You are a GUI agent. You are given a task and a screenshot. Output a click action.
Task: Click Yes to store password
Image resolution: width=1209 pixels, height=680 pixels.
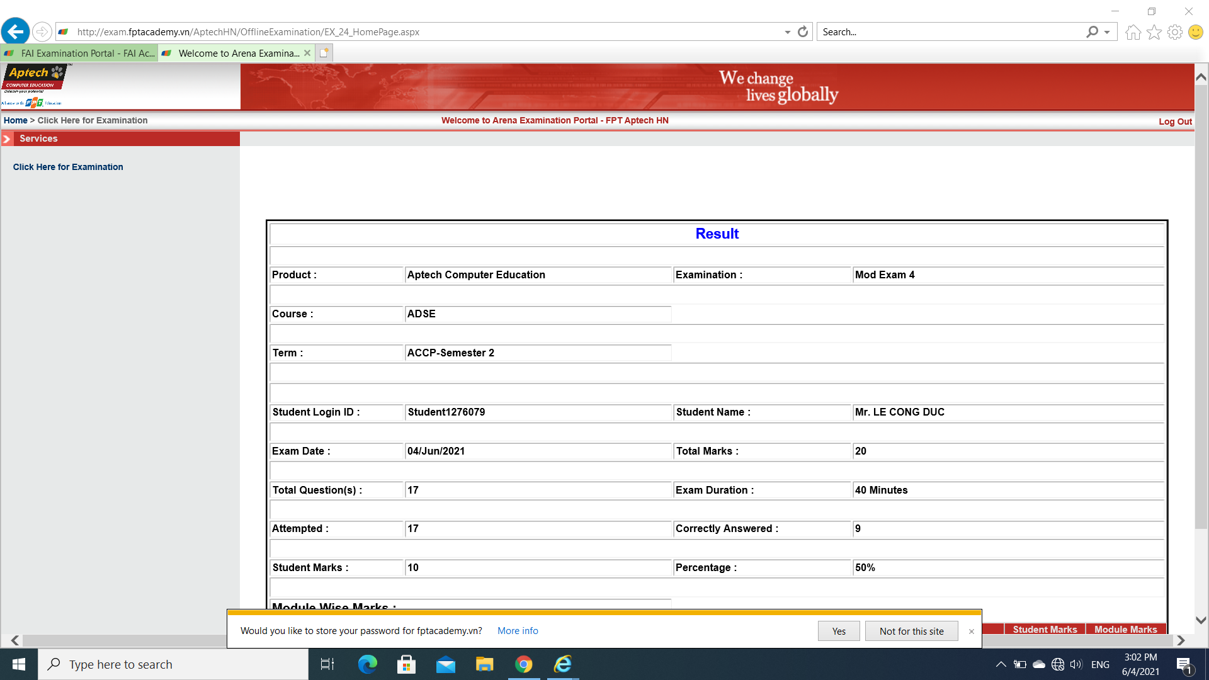839,631
